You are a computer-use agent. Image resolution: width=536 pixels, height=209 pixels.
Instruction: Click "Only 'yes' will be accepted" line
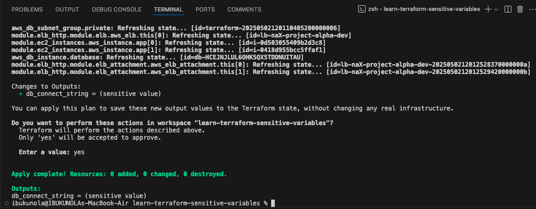click(90, 138)
